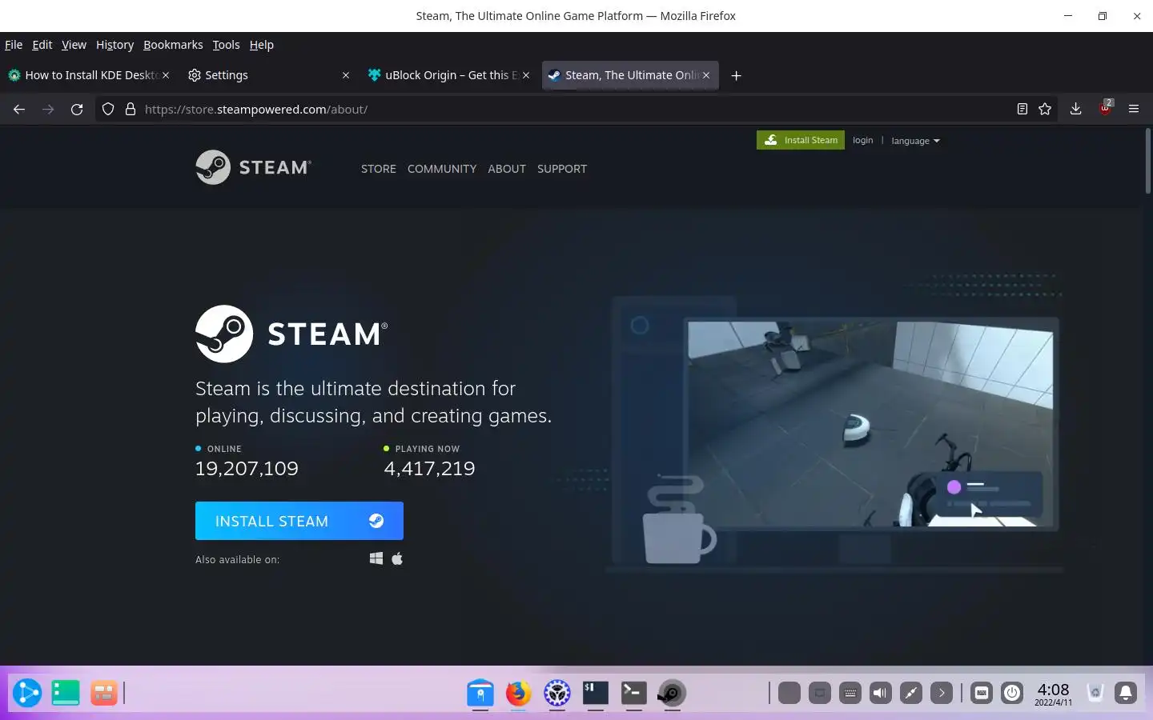1153x720 pixels.
Task: Open the Bookmarks menu
Action: pos(173,45)
